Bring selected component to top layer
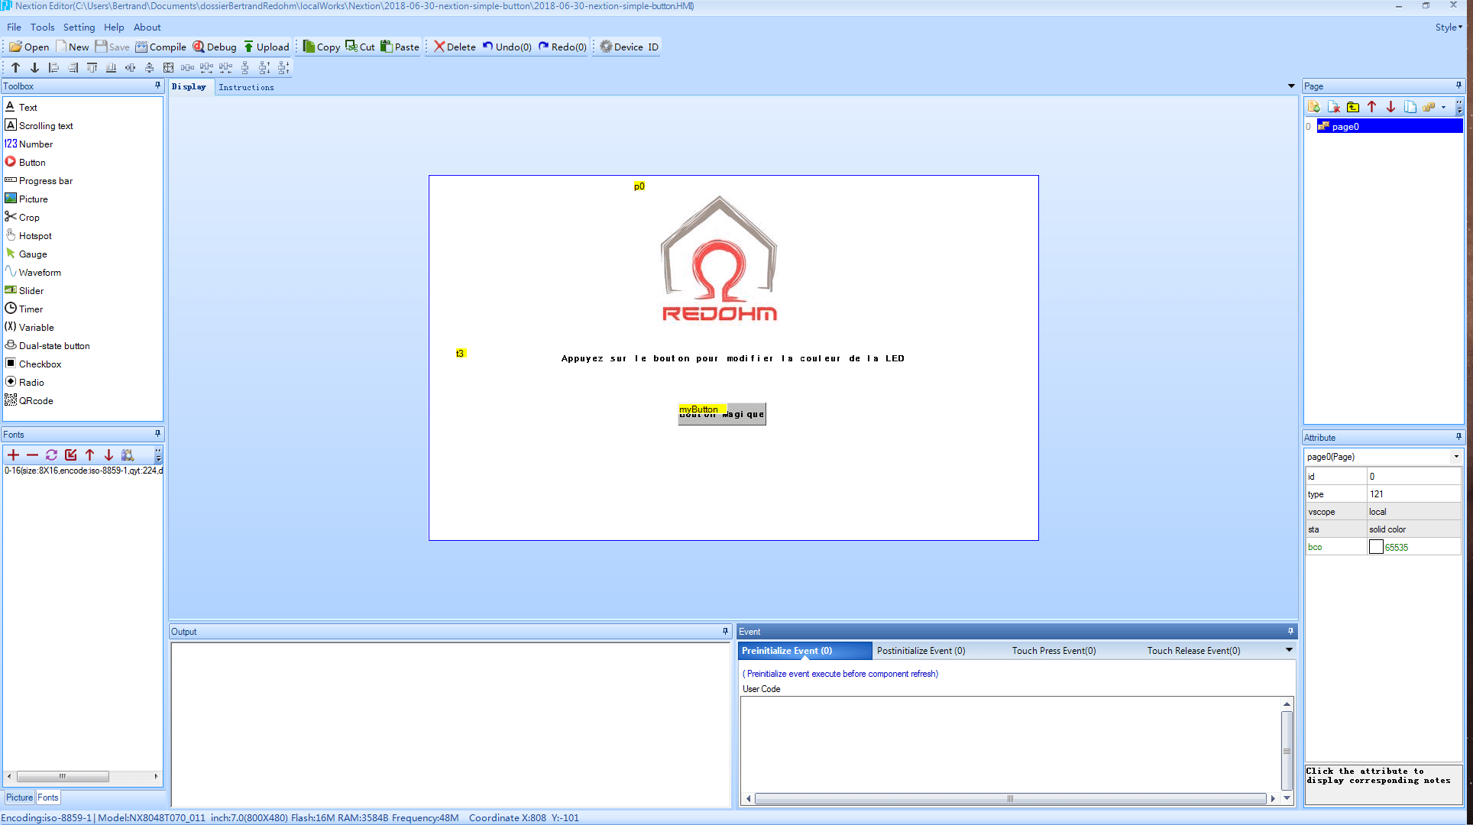 pyautogui.click(x=15, y=68)
